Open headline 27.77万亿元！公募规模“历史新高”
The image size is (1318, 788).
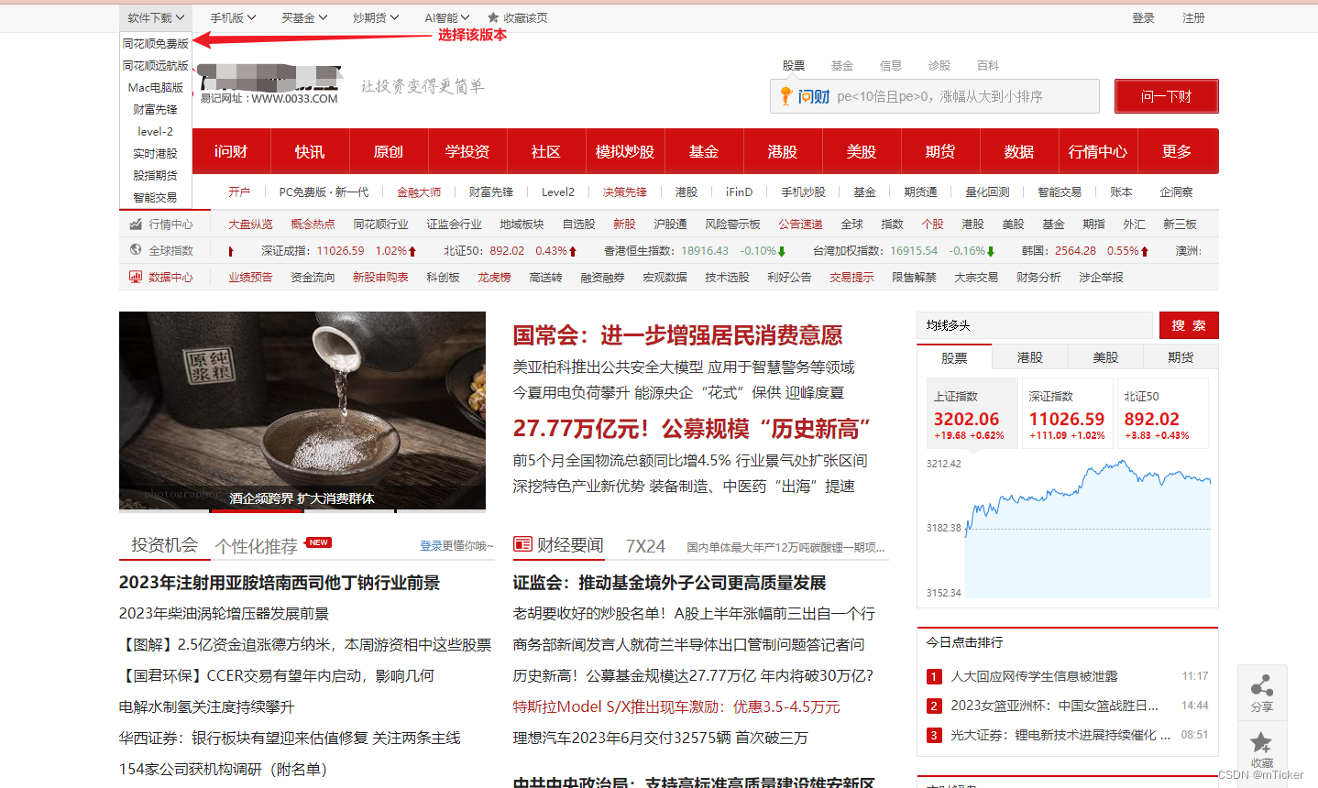692,429
